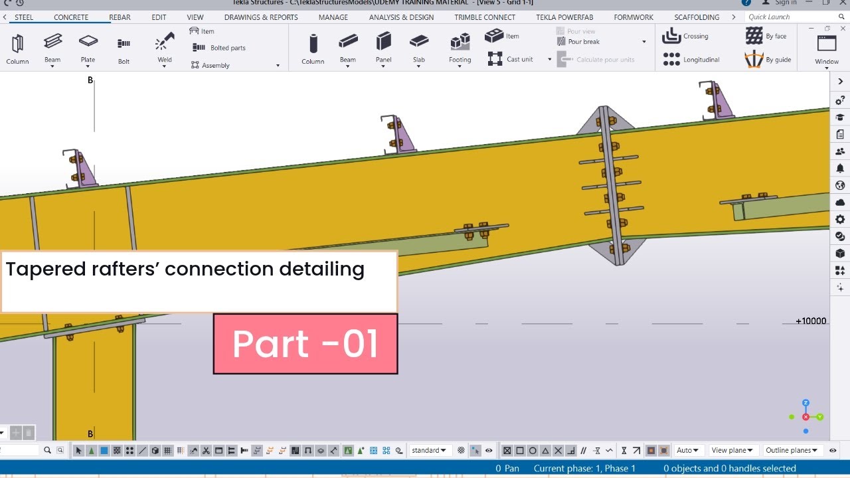Image resolution: width=850 pixels, height=478 pixels.
Task: Open the standard selection filter dropdown
Action: coord(430,451)
